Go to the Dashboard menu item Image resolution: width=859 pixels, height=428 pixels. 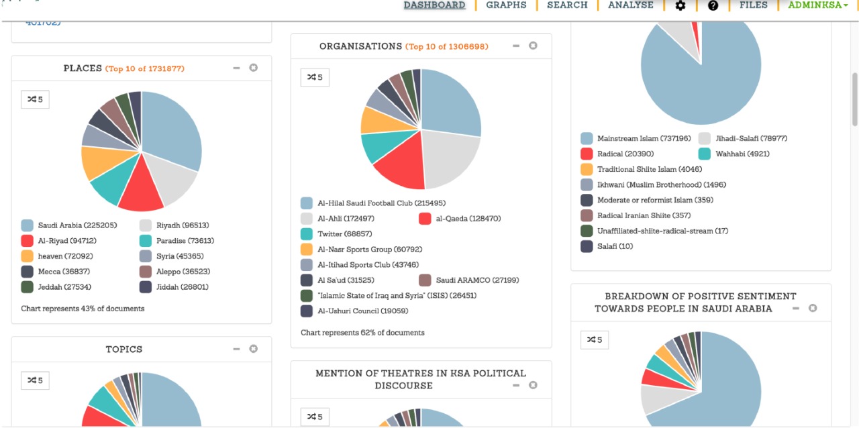(434, 5)
